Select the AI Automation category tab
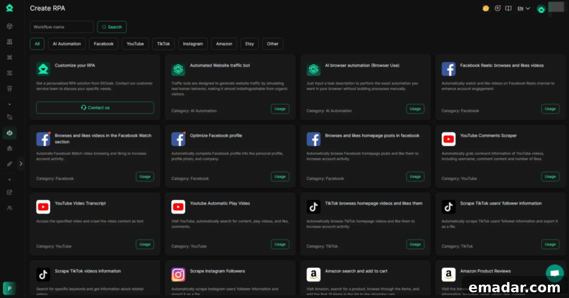Image resolution: width=569 pixels, height=298 pixels. [x=67, y=44]
